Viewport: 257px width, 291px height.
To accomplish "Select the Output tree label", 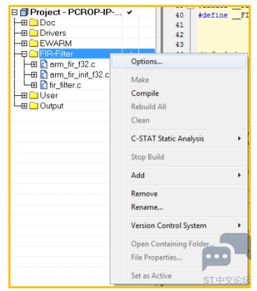I will pyautogui.click(x=52, y=106).
